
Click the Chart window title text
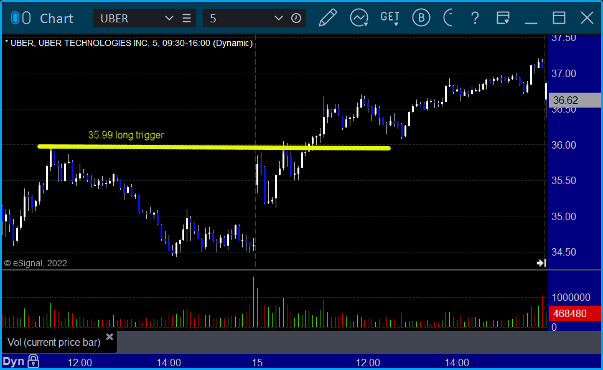[x=57, y=18]
